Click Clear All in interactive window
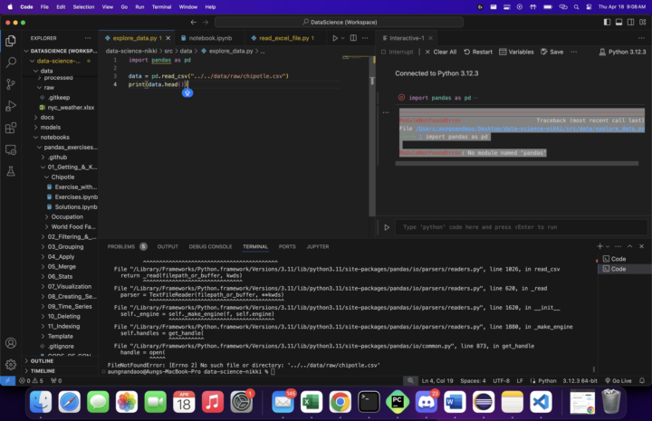Viewport: 652px width, 421px height. [441, 52]
